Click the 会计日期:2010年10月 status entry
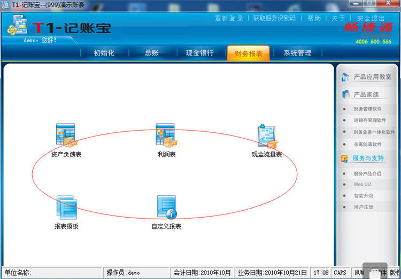401x279 pixels. [x=202, y=273]
